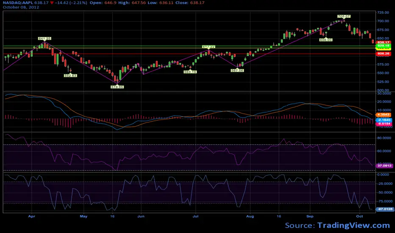Click the -25.0000 oscillator axis label
The image size is (395, 233).
pos(384,183)
